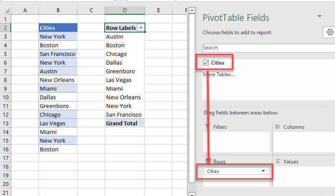Select Las Vegas in the pivot table
This screenshot has height=196, width=335.
[x=118, y=80]
